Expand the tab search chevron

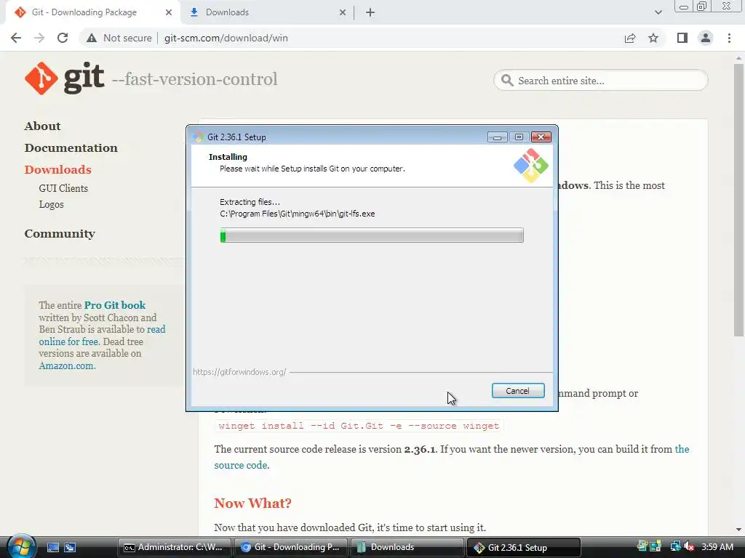pos(658,12)
